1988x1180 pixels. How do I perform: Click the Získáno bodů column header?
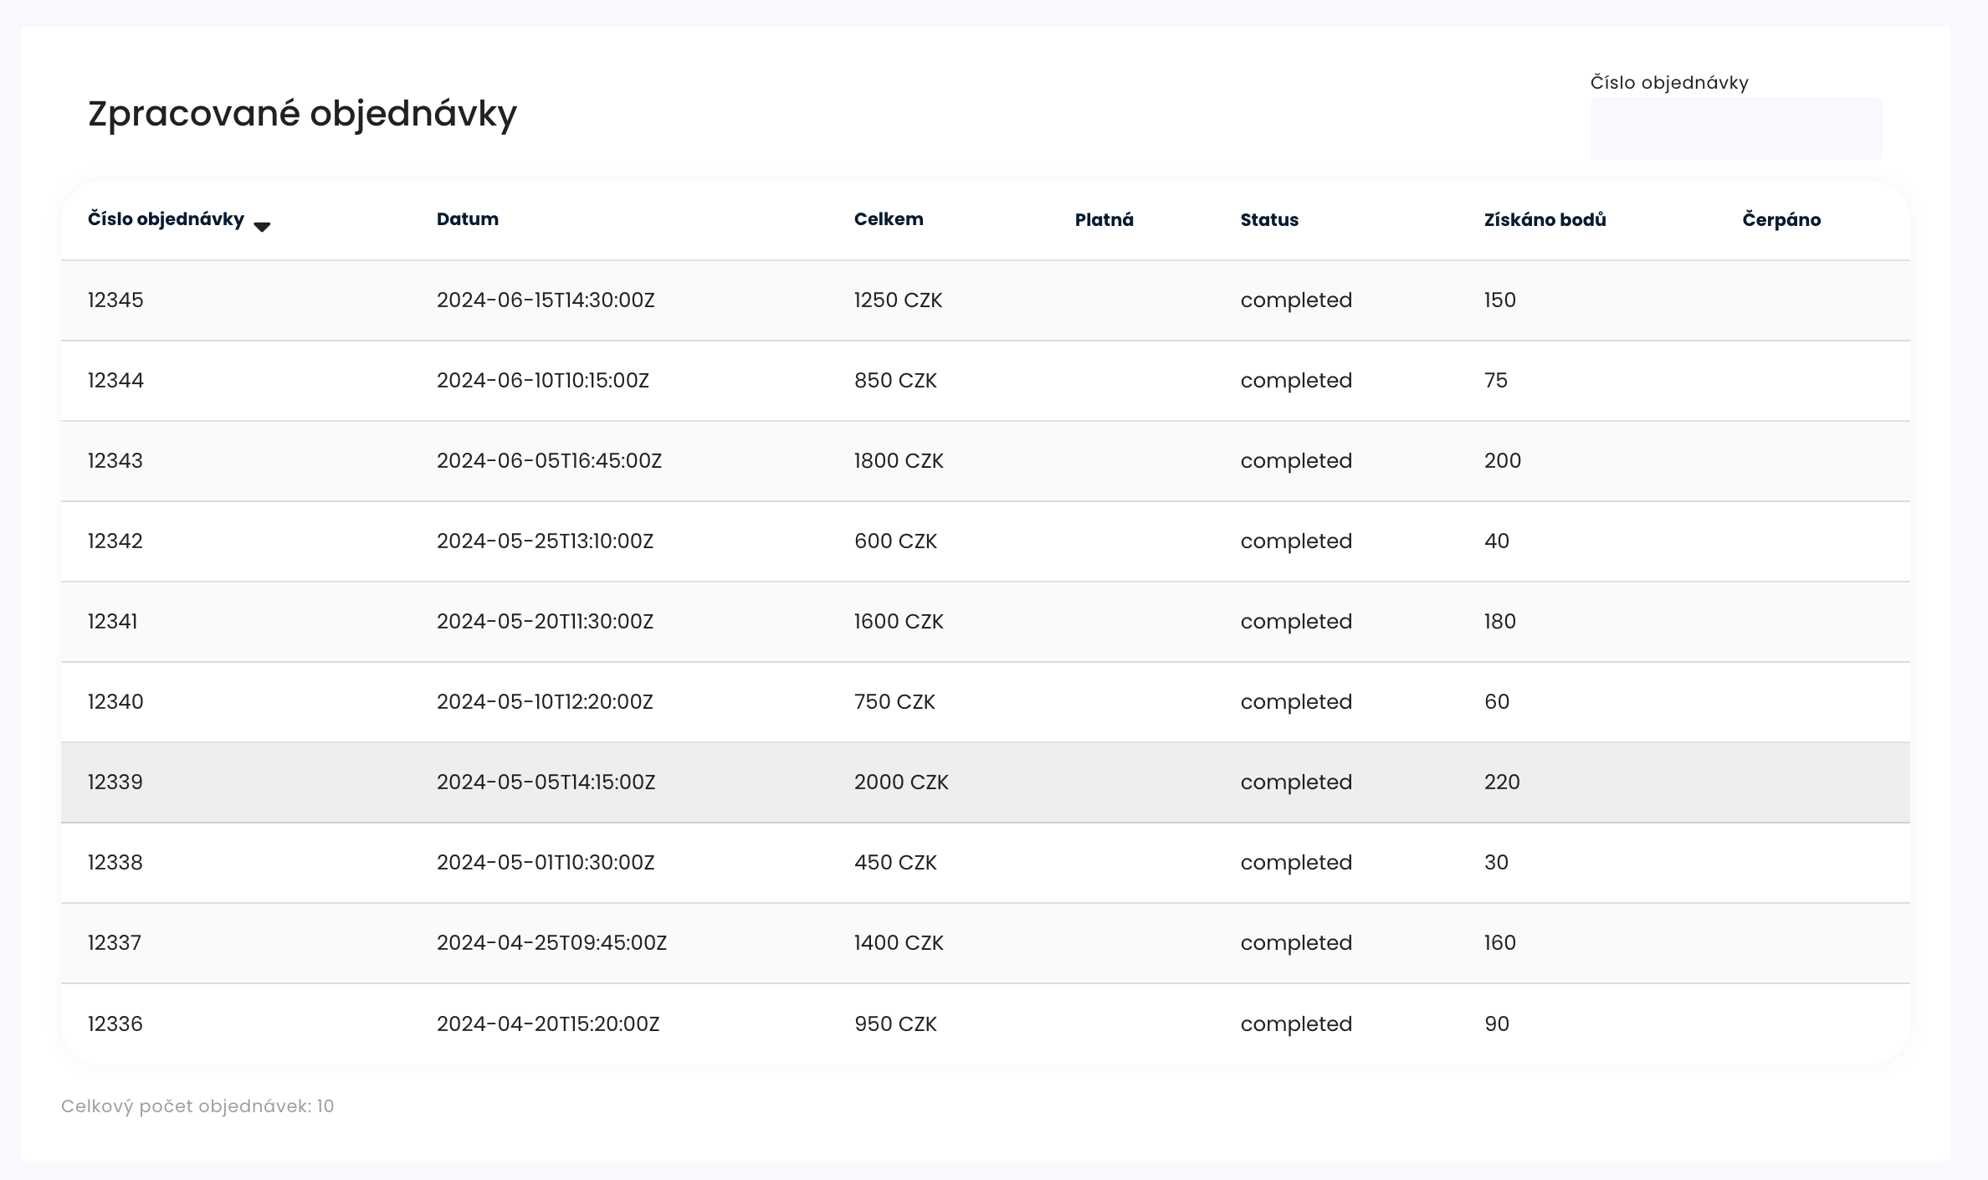coord(1545,220)
